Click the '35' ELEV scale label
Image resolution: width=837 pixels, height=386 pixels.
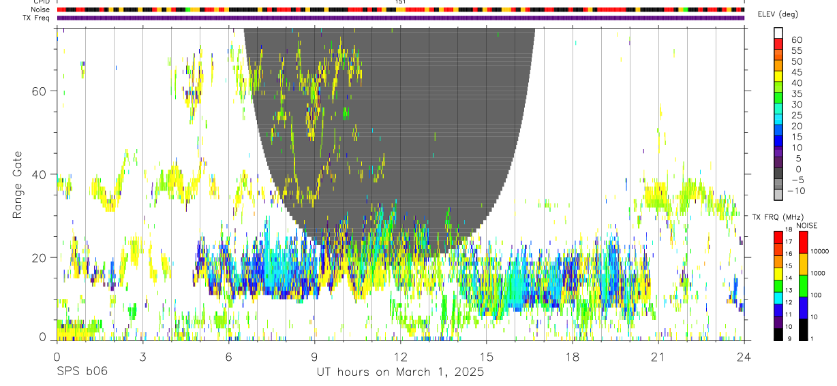point(796,93)
